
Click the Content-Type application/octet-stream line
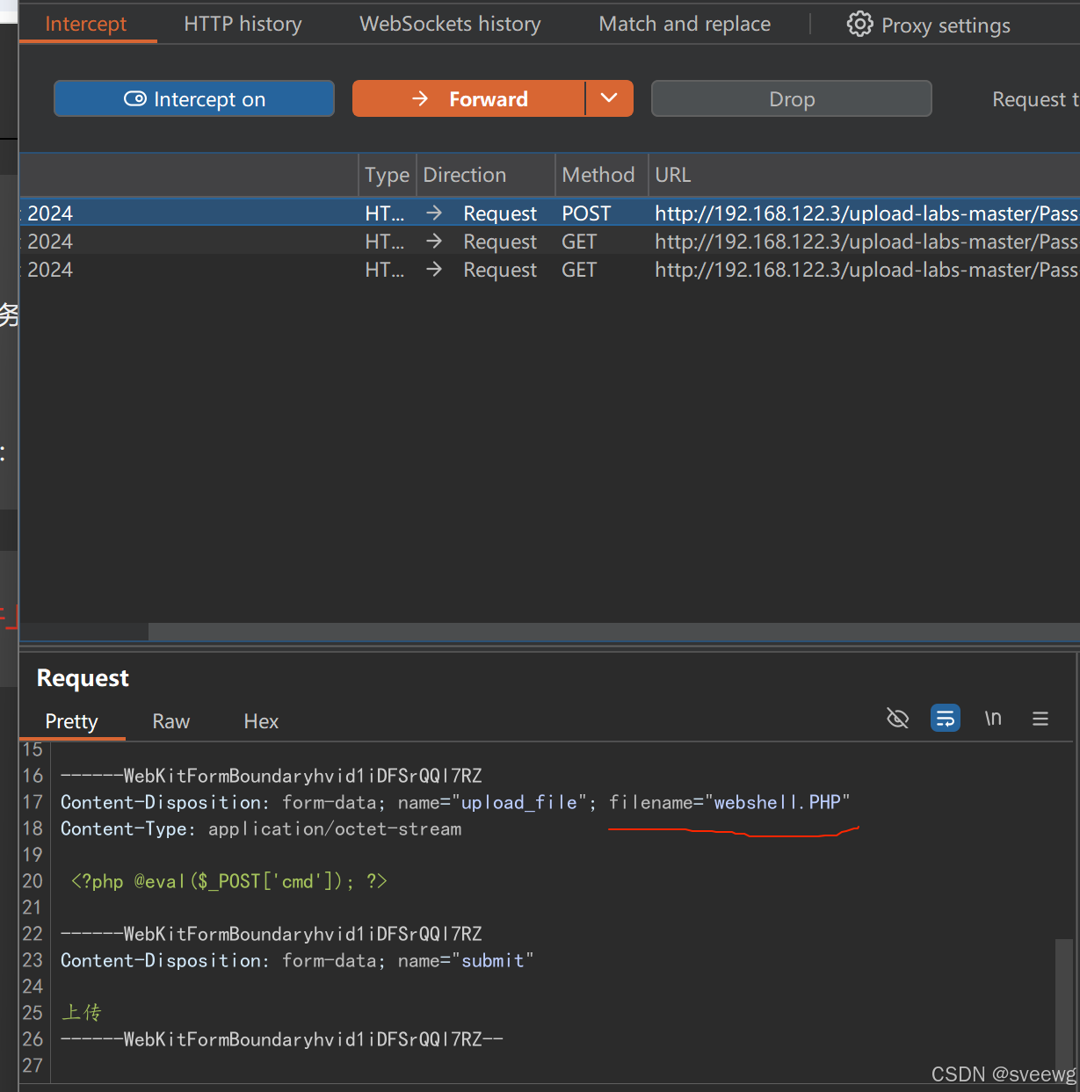[261, 828]
